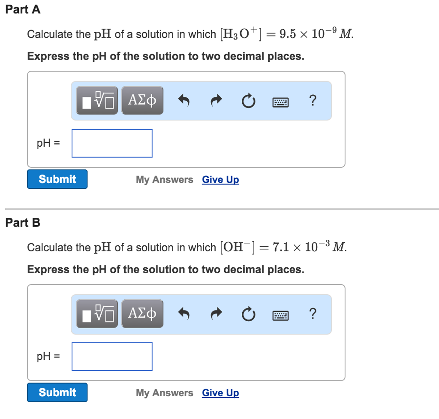
Task: Click redo arrow in Part A toolbar
Action: click(216, 100)
